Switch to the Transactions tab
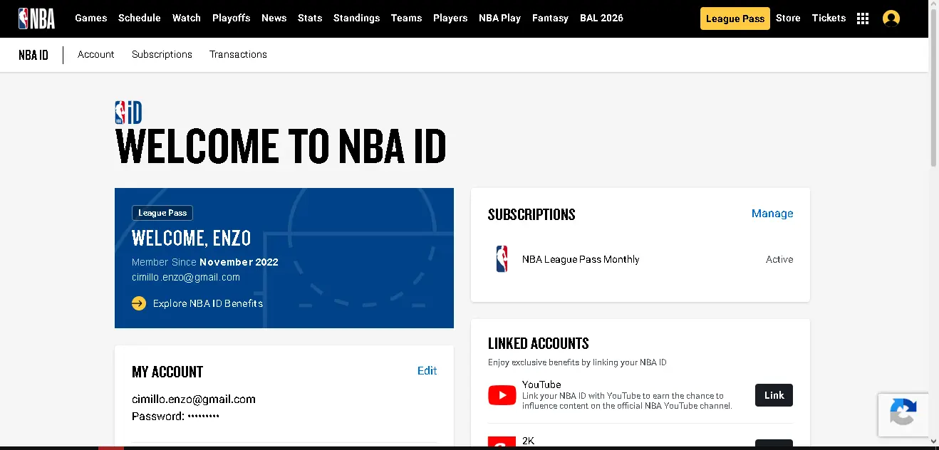Viewport: 939px width, 450px height. (238, 54)
